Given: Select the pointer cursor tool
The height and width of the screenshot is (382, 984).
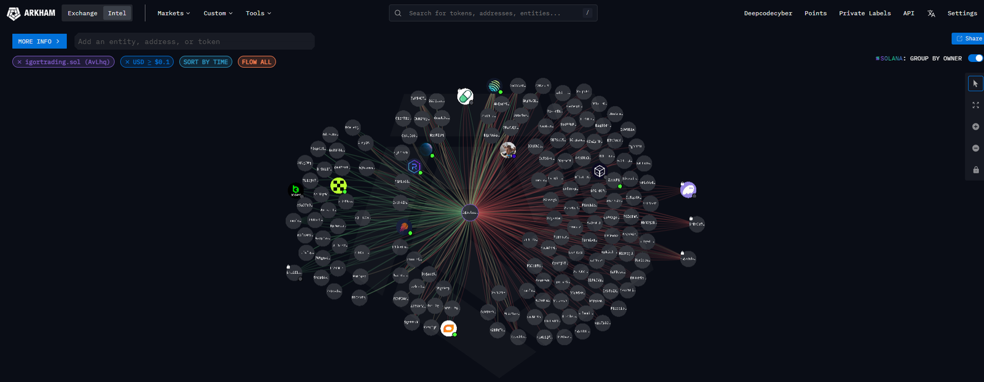Looking at the screenshot, I should coord(975,84).
